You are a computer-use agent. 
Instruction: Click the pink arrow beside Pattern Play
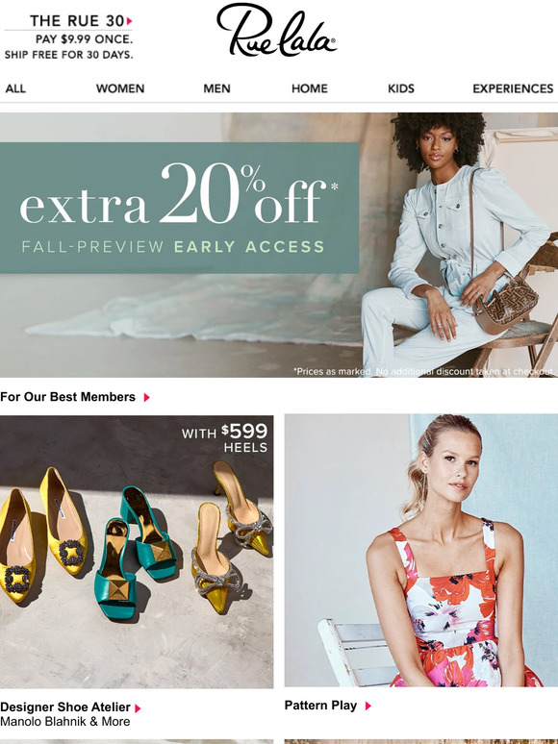click(x=368, y=707)
